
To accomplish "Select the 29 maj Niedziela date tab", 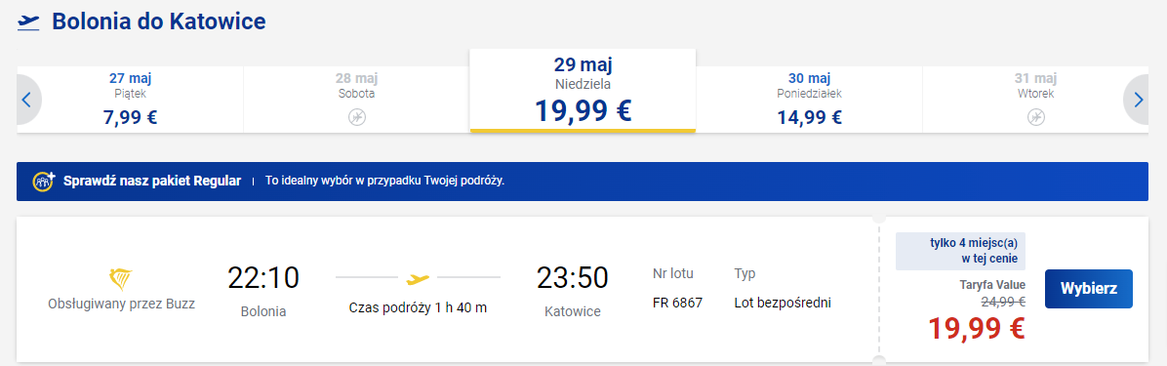I will coord(583,91).
